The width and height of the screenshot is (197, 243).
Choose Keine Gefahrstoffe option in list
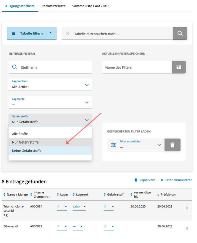50,151
